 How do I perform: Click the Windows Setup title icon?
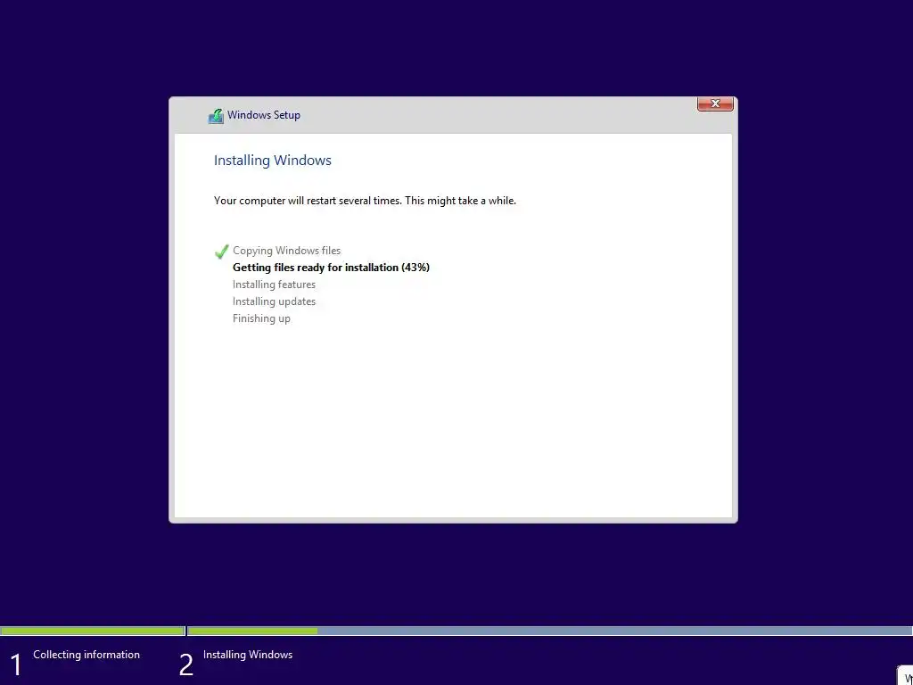216,116
